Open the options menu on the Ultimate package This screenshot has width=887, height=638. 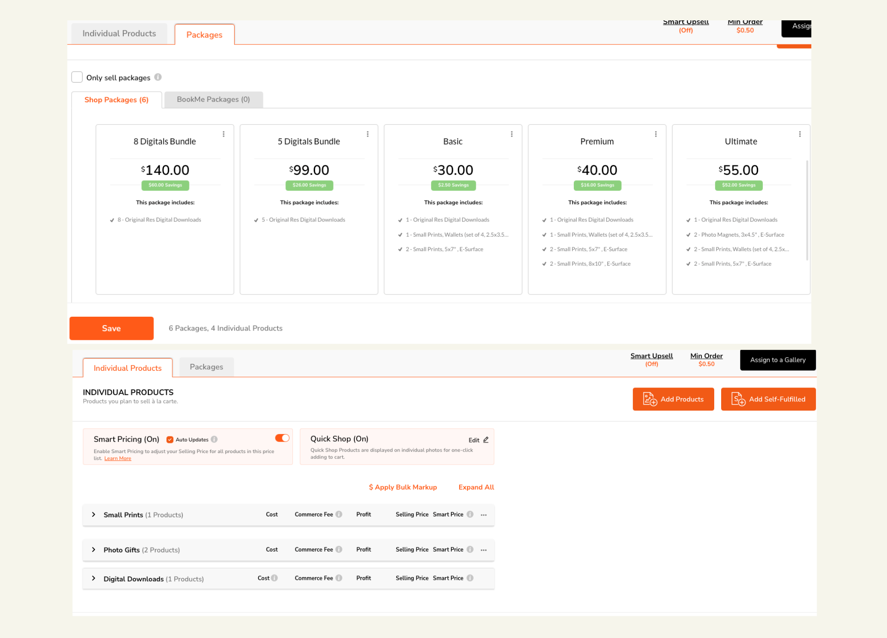pyautogui.click(x=800, y=134)
